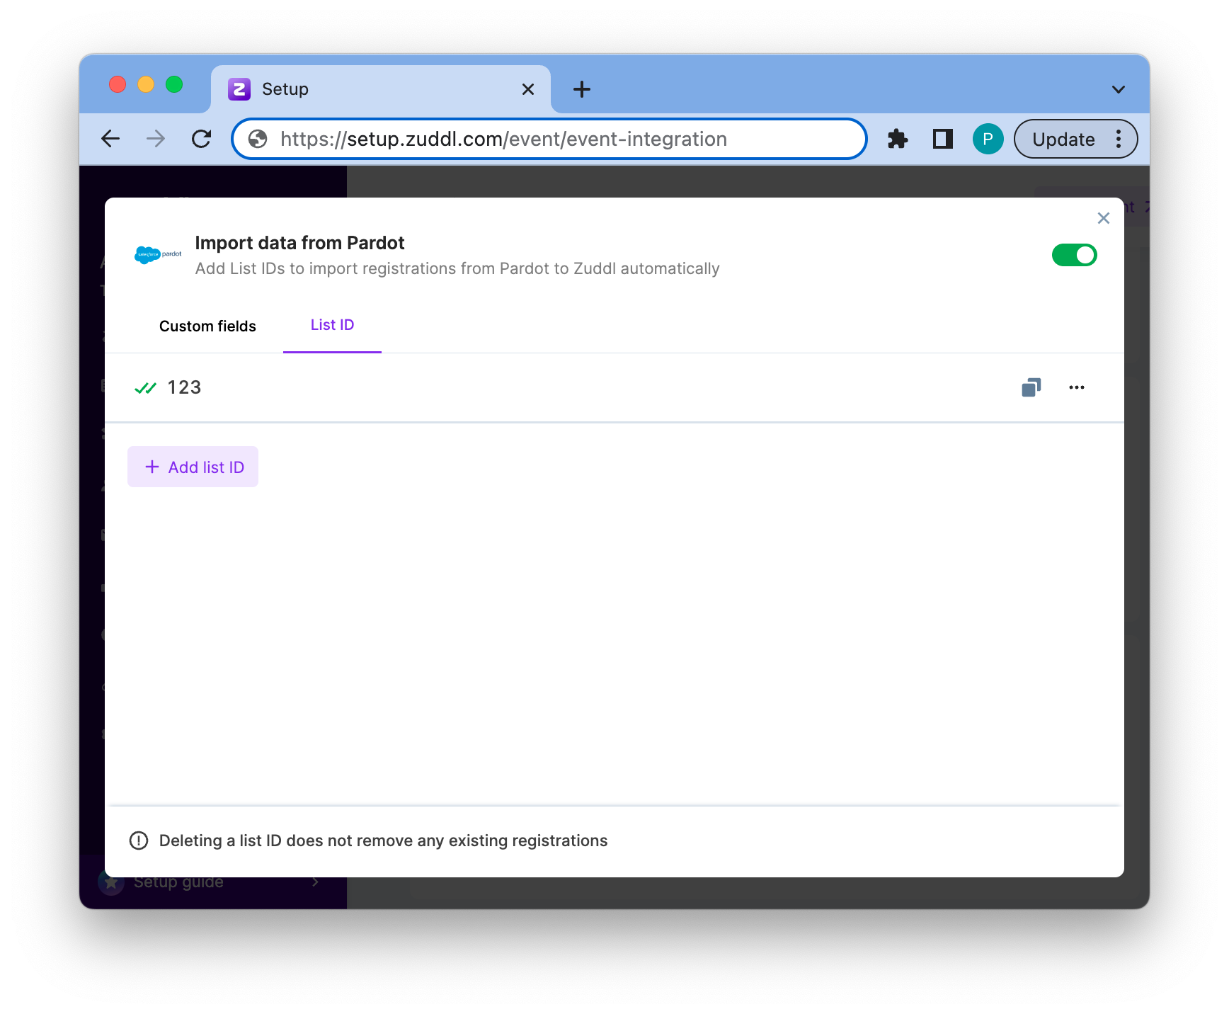Reload the current page
This screenshot has width=1229, height=1014.
[x=202, y=139]
